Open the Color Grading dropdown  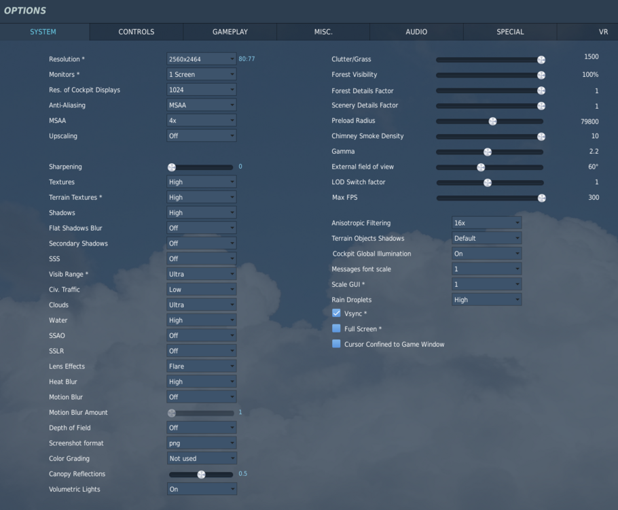point(202,458)
